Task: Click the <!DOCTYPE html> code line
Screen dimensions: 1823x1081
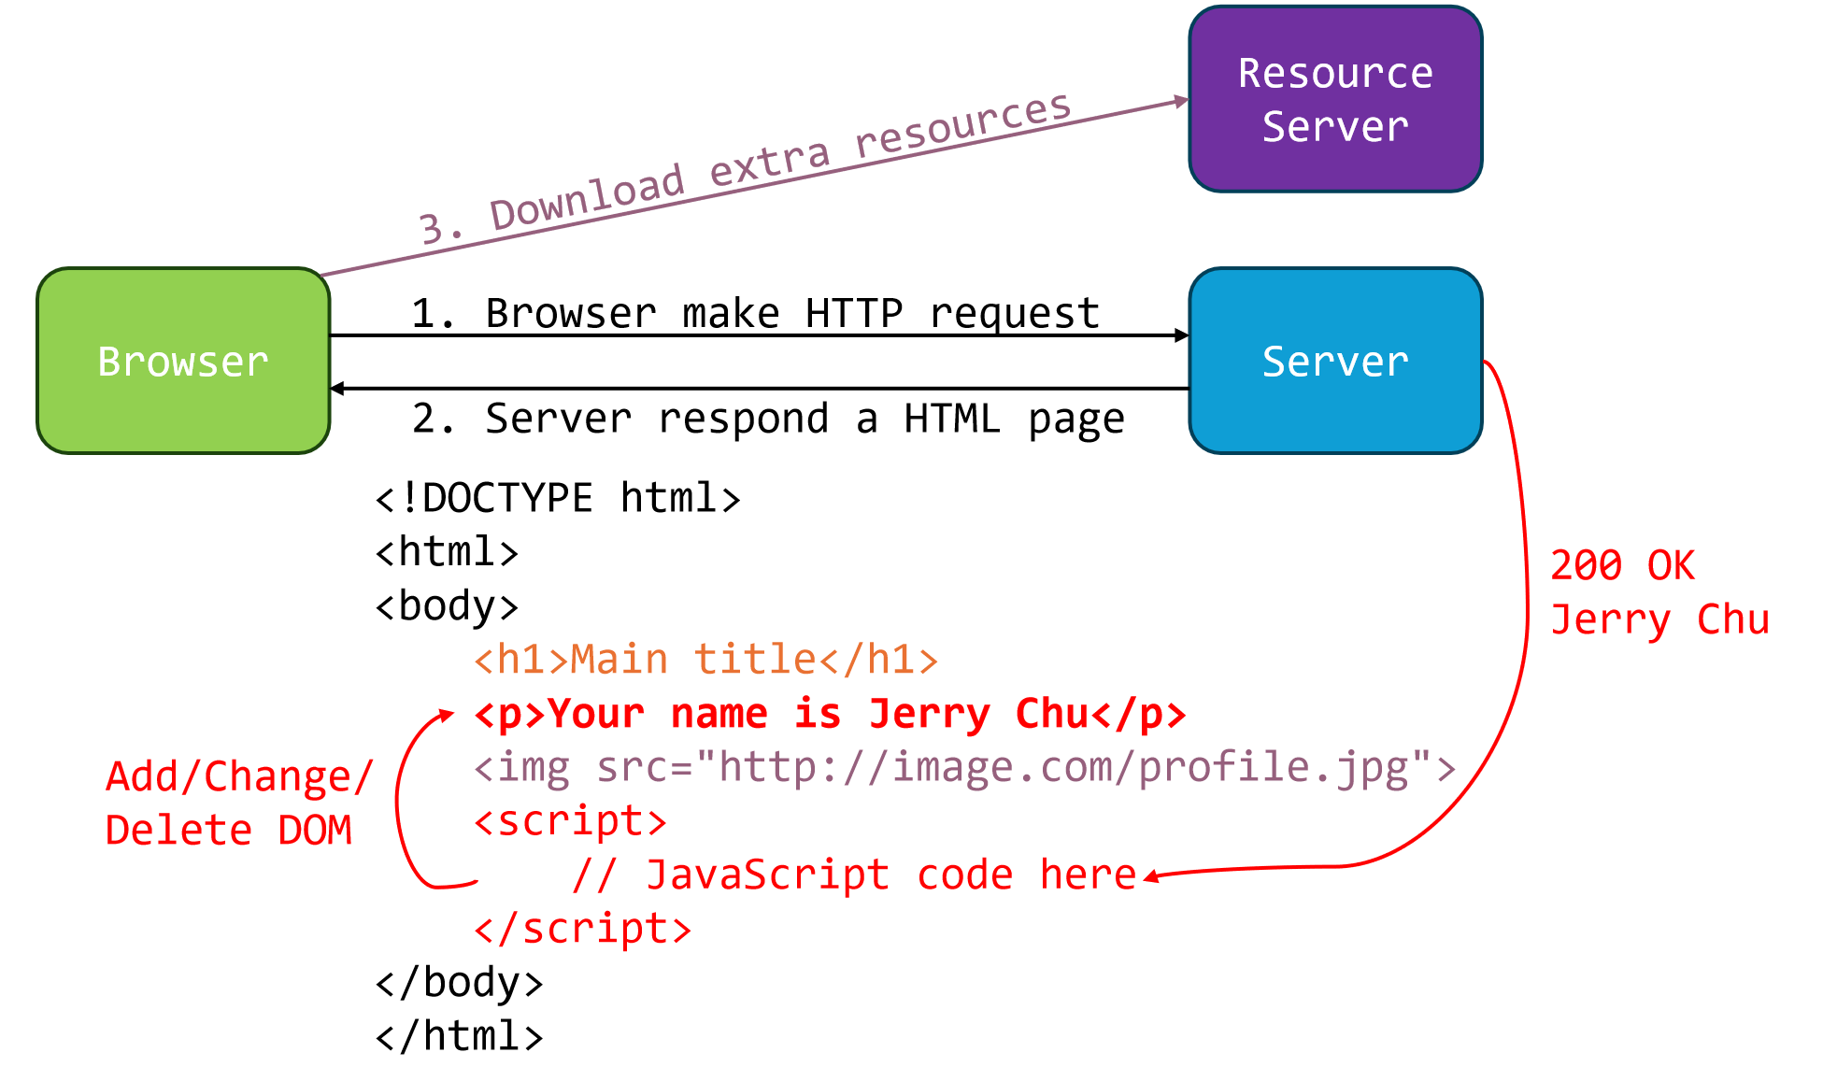Action: (558, 498)
